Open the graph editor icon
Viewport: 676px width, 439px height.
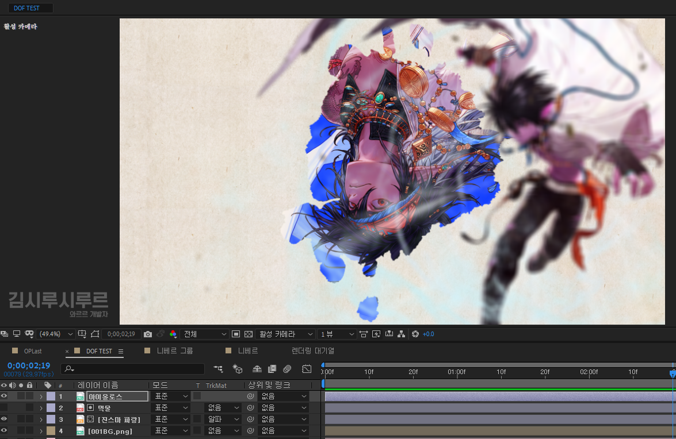[x=307, y=369]
